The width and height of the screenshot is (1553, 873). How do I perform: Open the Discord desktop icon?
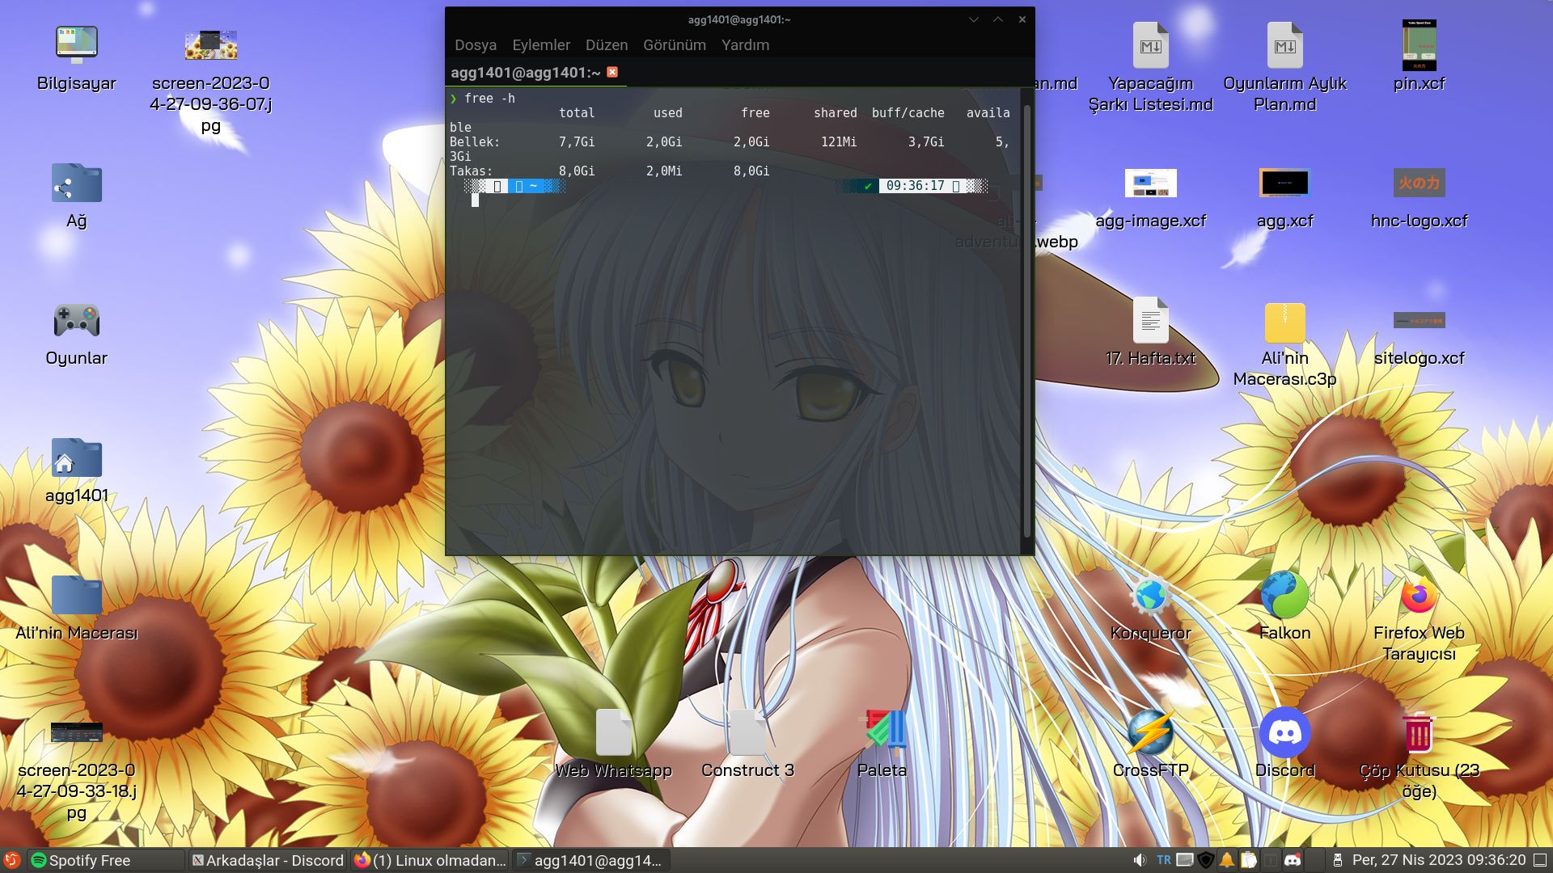click(1284, 734)
